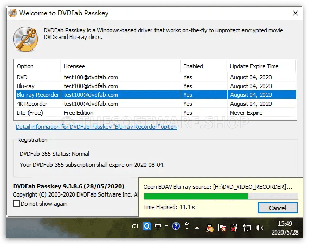
Task: Click DVDFab Passkey 9.3.8.6 version text
Action: click(x=69, y=186)
